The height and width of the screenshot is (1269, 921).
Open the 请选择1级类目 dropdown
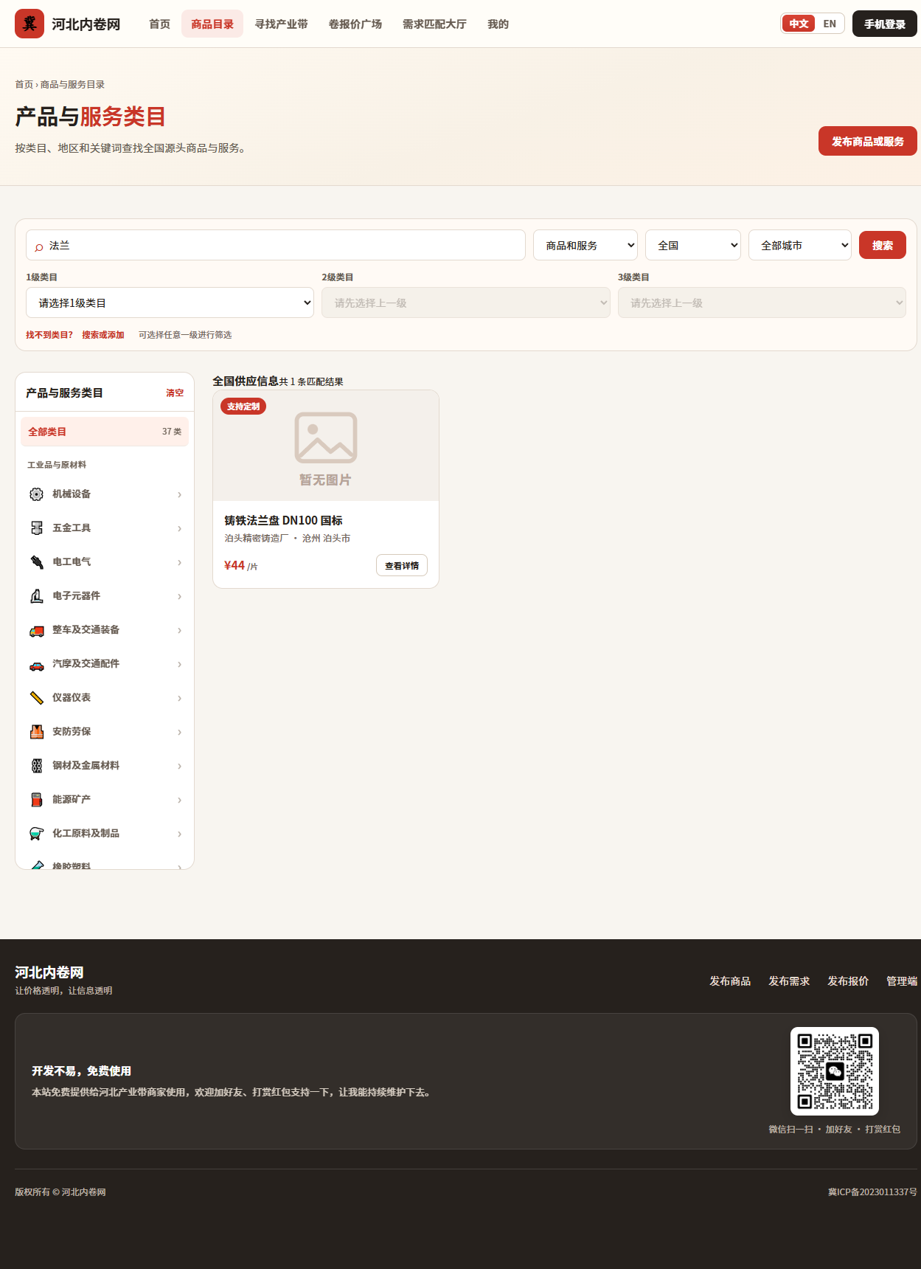(x=170, y=302)
